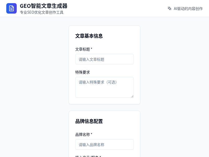Click the placeholder 请输入品牌名称
Viewport: 209px width, 157px height.
tap(91, 145)
